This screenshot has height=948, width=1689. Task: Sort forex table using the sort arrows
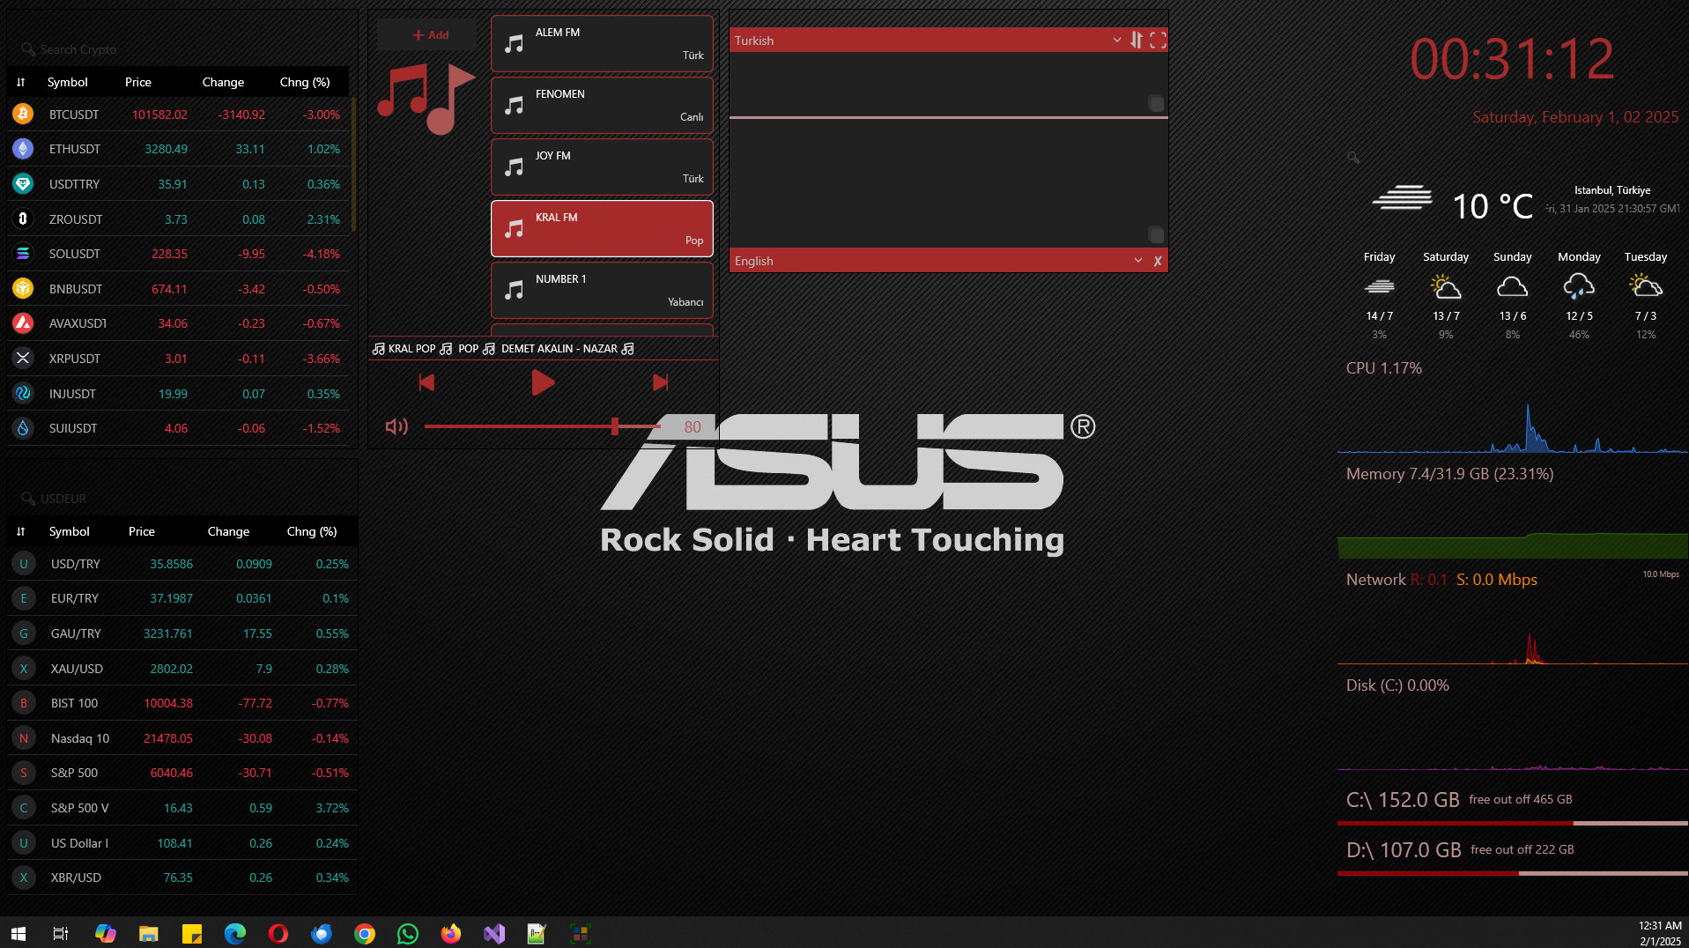(x=21, y=531)
